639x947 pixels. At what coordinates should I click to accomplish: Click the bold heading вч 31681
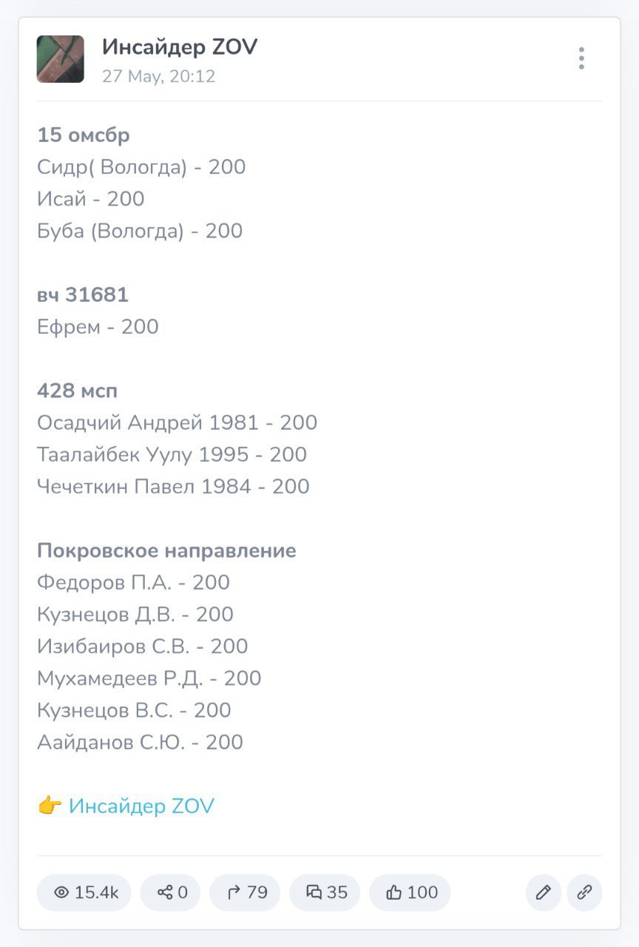tap(83, 295)
